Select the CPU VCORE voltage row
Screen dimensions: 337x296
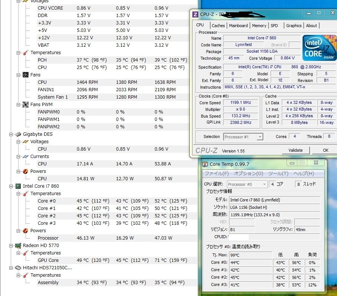[117, 8]
